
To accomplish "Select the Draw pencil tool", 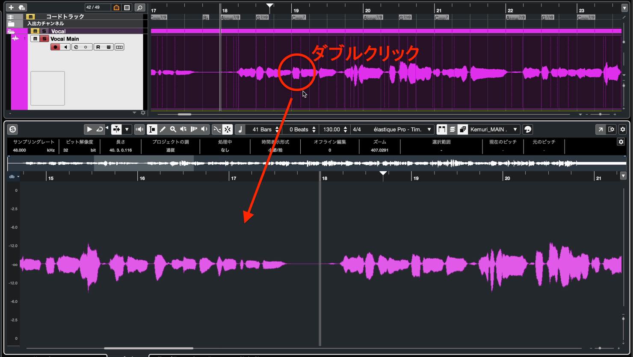I will [x=163, y=129].
